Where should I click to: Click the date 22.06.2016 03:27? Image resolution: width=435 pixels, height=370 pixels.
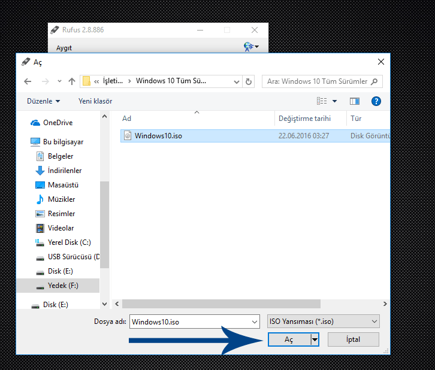point(304,136)
